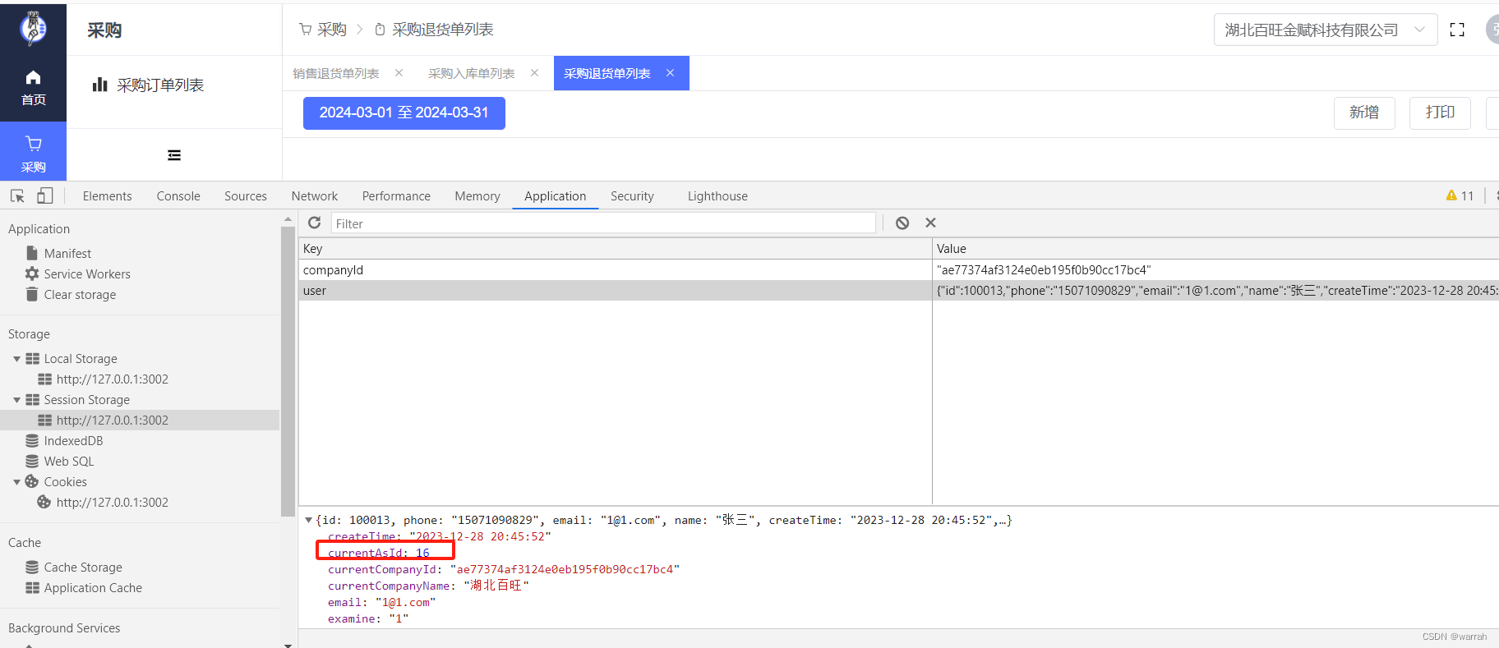
Task: Click the Key column header
Action: point(616,248)
